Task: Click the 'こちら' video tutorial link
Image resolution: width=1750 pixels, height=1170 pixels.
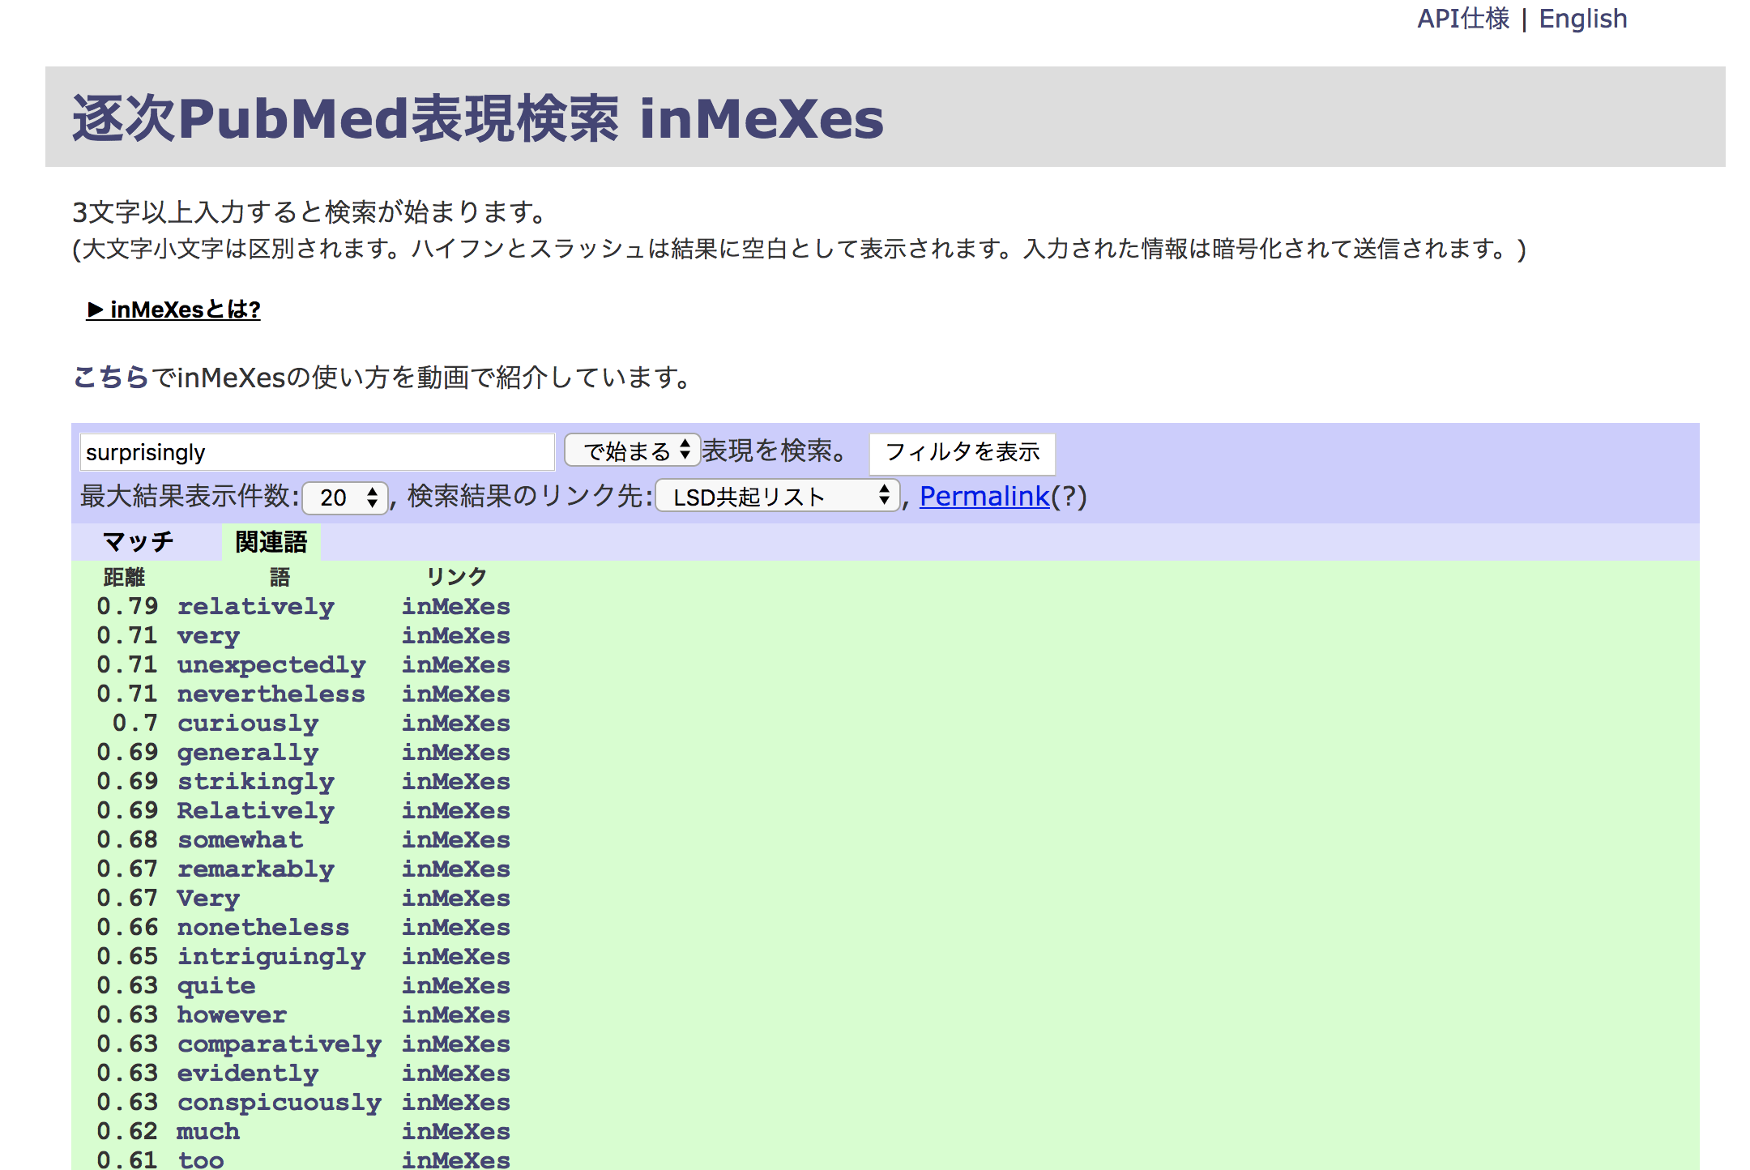Action: tap(110, 377)
